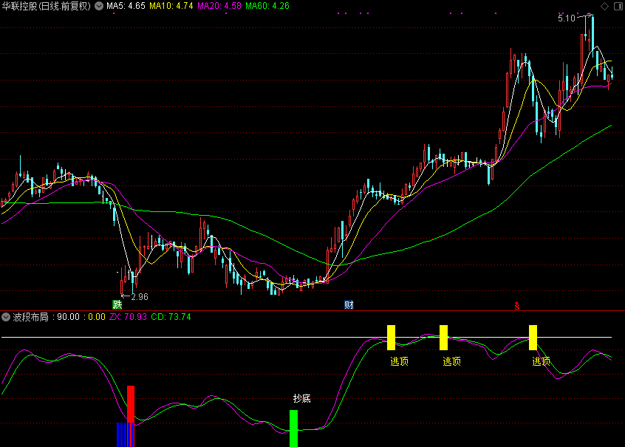Image resolution: width=625 pixels, height=447 pixels.
Task: Select the red signal bar in indicator
Action: coord(131,403)
